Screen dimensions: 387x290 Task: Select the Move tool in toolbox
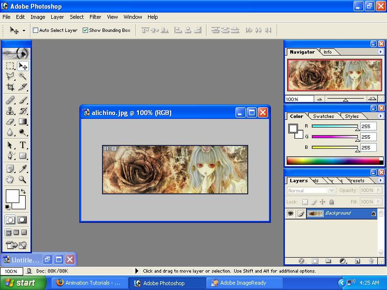tap(23, 66)
